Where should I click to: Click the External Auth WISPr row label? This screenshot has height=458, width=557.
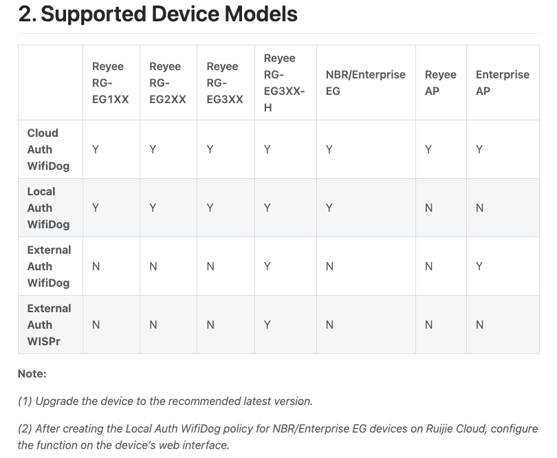coord(49,325)
